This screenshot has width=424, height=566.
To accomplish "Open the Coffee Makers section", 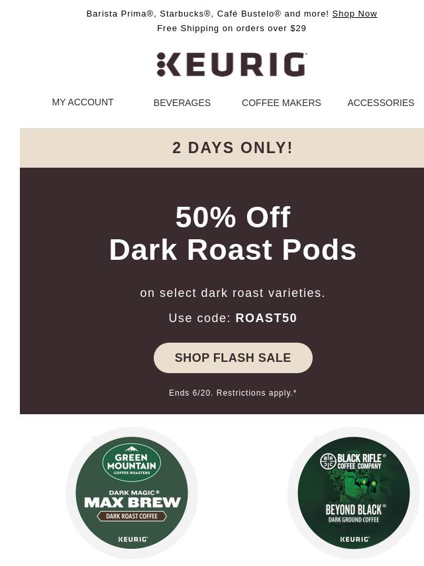I will (x=281, y=103).
